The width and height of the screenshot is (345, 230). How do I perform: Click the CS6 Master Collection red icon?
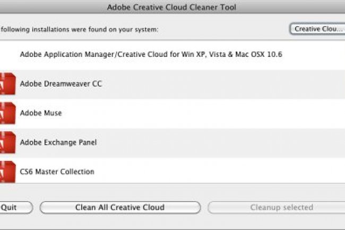7,172
